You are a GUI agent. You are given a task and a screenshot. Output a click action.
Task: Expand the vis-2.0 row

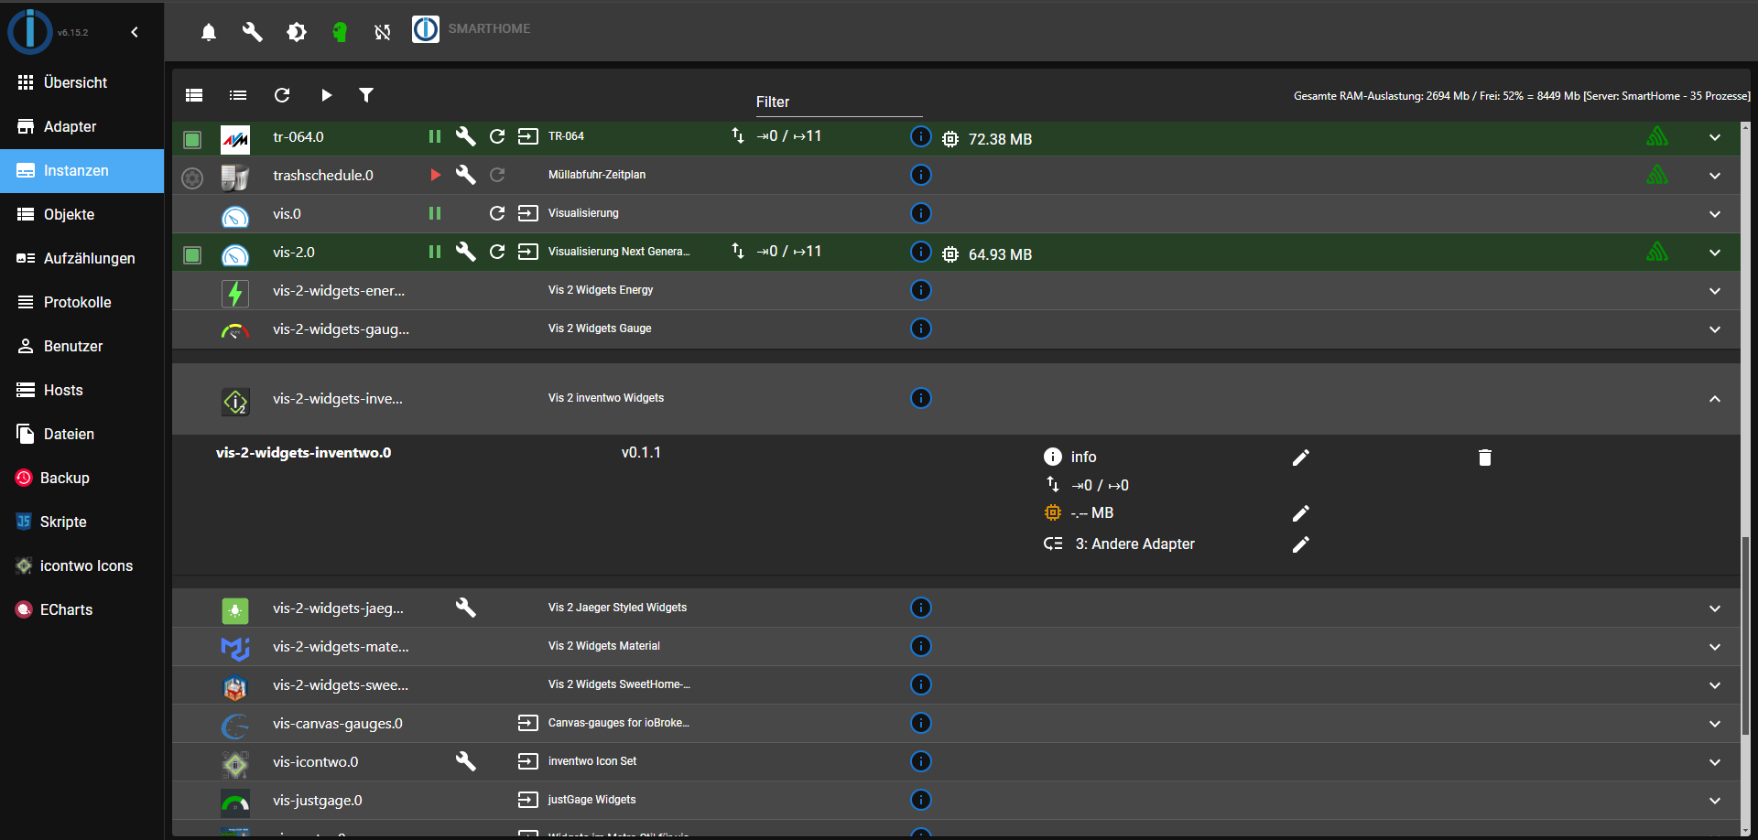click(1715, 253)
